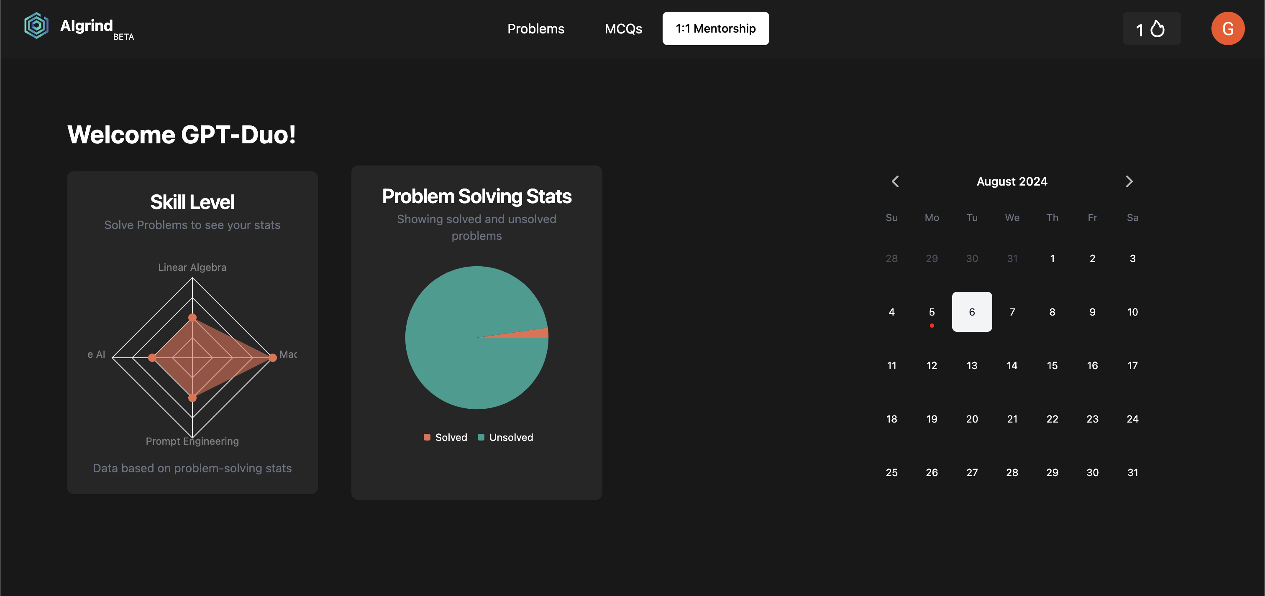Open the orange G profile avatar

1227,28
